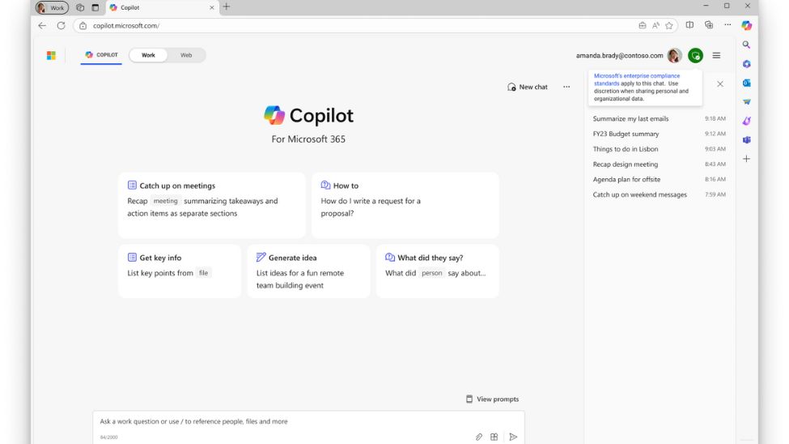Viewport: 789px width, 444px height.
Task: Switch to Web mode toggle
Action: pos(186,55)
